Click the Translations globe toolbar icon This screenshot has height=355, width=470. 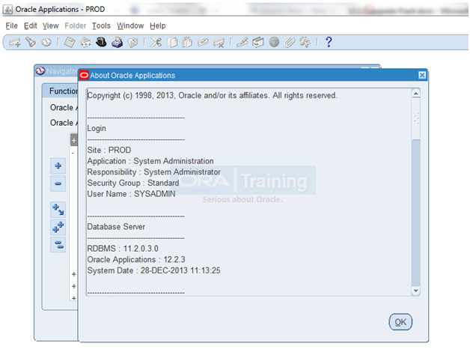(x=274, y=42)
